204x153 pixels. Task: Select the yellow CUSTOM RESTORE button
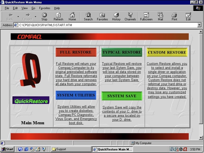click(x=167, y=52)
